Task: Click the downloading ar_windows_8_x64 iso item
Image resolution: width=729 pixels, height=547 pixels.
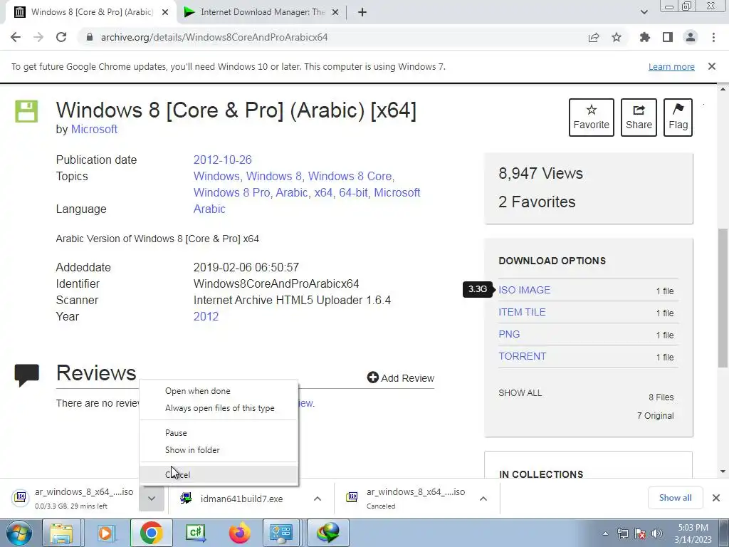Action: (x=73, y=498)
